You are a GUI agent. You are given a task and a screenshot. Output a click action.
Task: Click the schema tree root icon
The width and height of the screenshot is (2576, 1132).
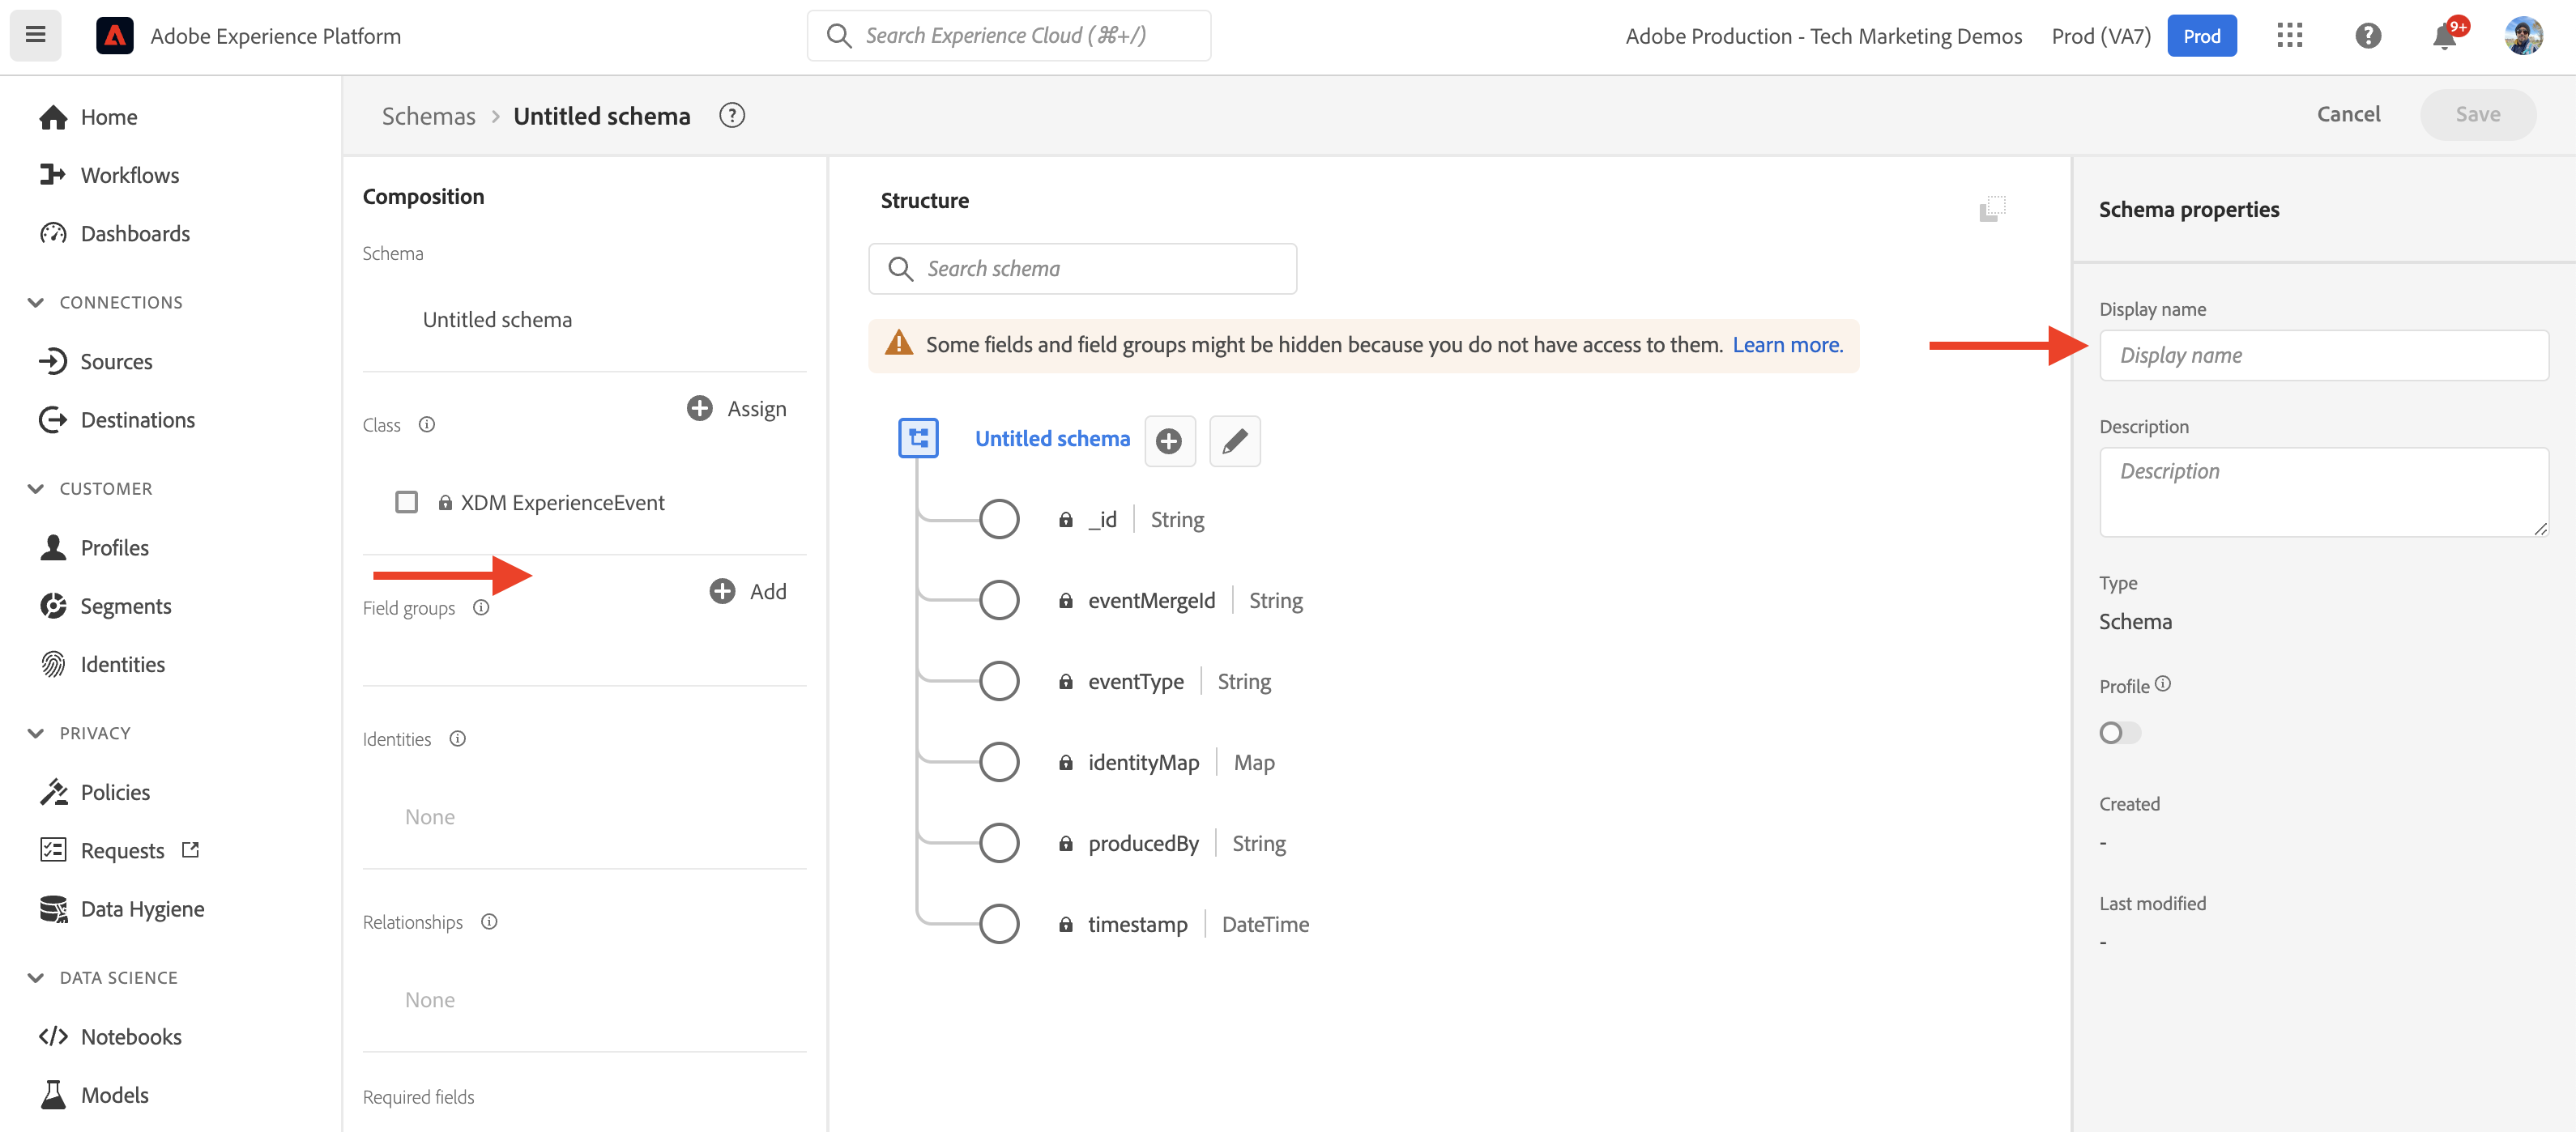917,438
